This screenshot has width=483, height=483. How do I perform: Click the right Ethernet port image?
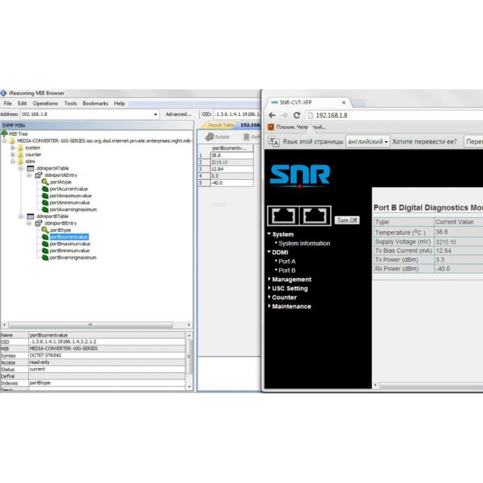coord(315,216)
